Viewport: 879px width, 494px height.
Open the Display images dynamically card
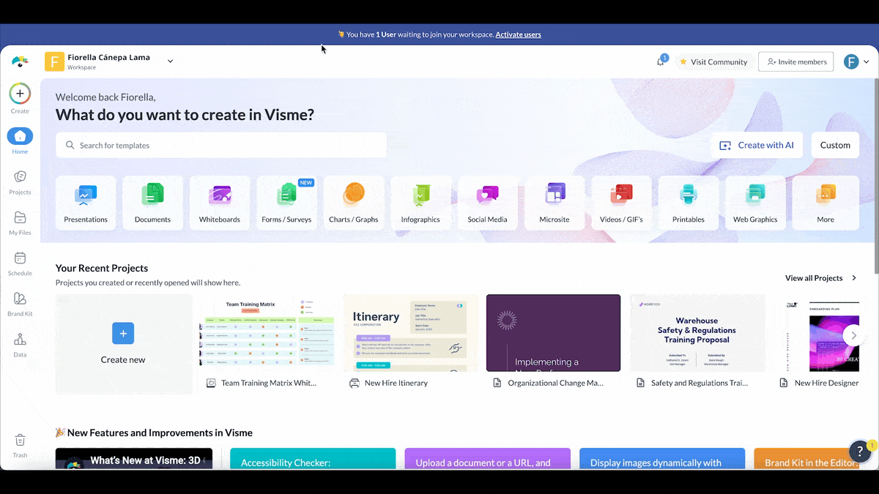point(662,459)
